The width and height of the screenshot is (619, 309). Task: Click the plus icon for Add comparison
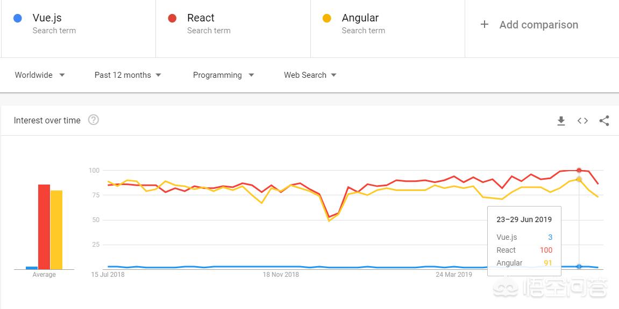coord(485,24)
